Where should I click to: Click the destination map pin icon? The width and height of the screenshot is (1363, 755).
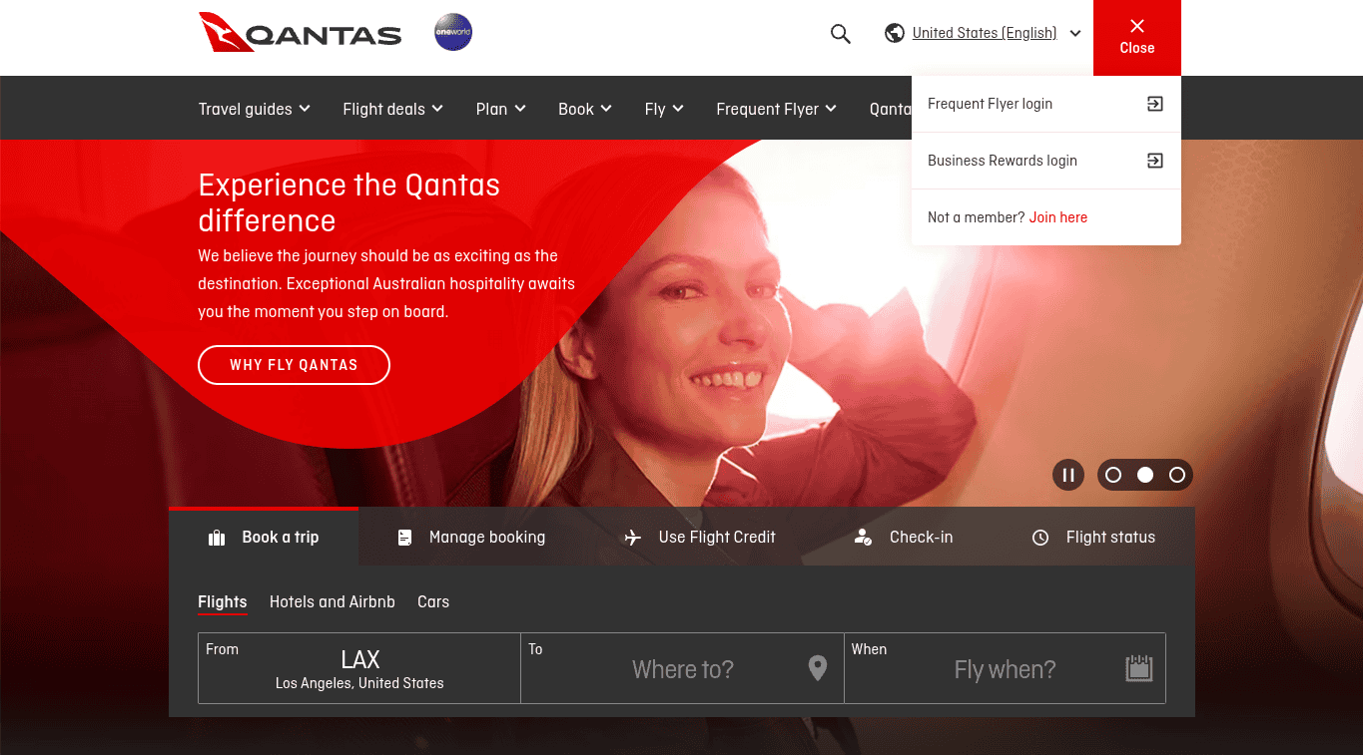[818, 668]
